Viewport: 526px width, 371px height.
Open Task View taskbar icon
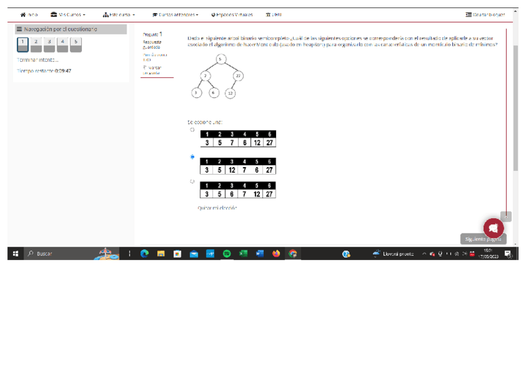[130, 254]
